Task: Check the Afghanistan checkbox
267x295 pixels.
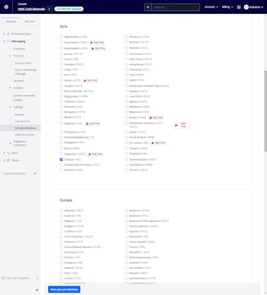Action: [61, 37]
